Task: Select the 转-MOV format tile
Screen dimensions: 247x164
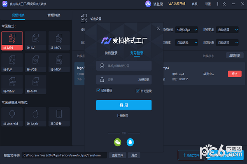Action: pos(59,41)
